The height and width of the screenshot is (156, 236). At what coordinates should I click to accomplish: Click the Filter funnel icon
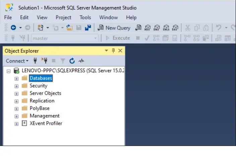click(63, 61)
